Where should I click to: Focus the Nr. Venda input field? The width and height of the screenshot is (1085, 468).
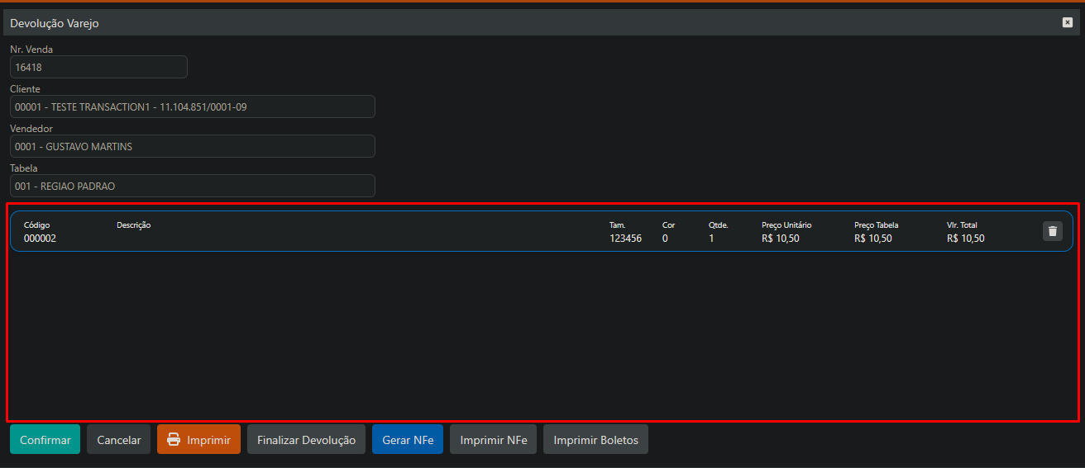[98, 67]
